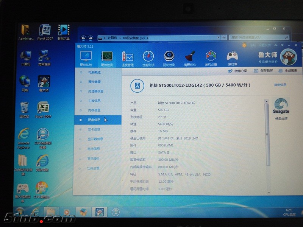Image resolution: width=303 pixels, height=227 pixels.
Task: Click the hardware details vertical scrollbar
Action: [268, 132]
